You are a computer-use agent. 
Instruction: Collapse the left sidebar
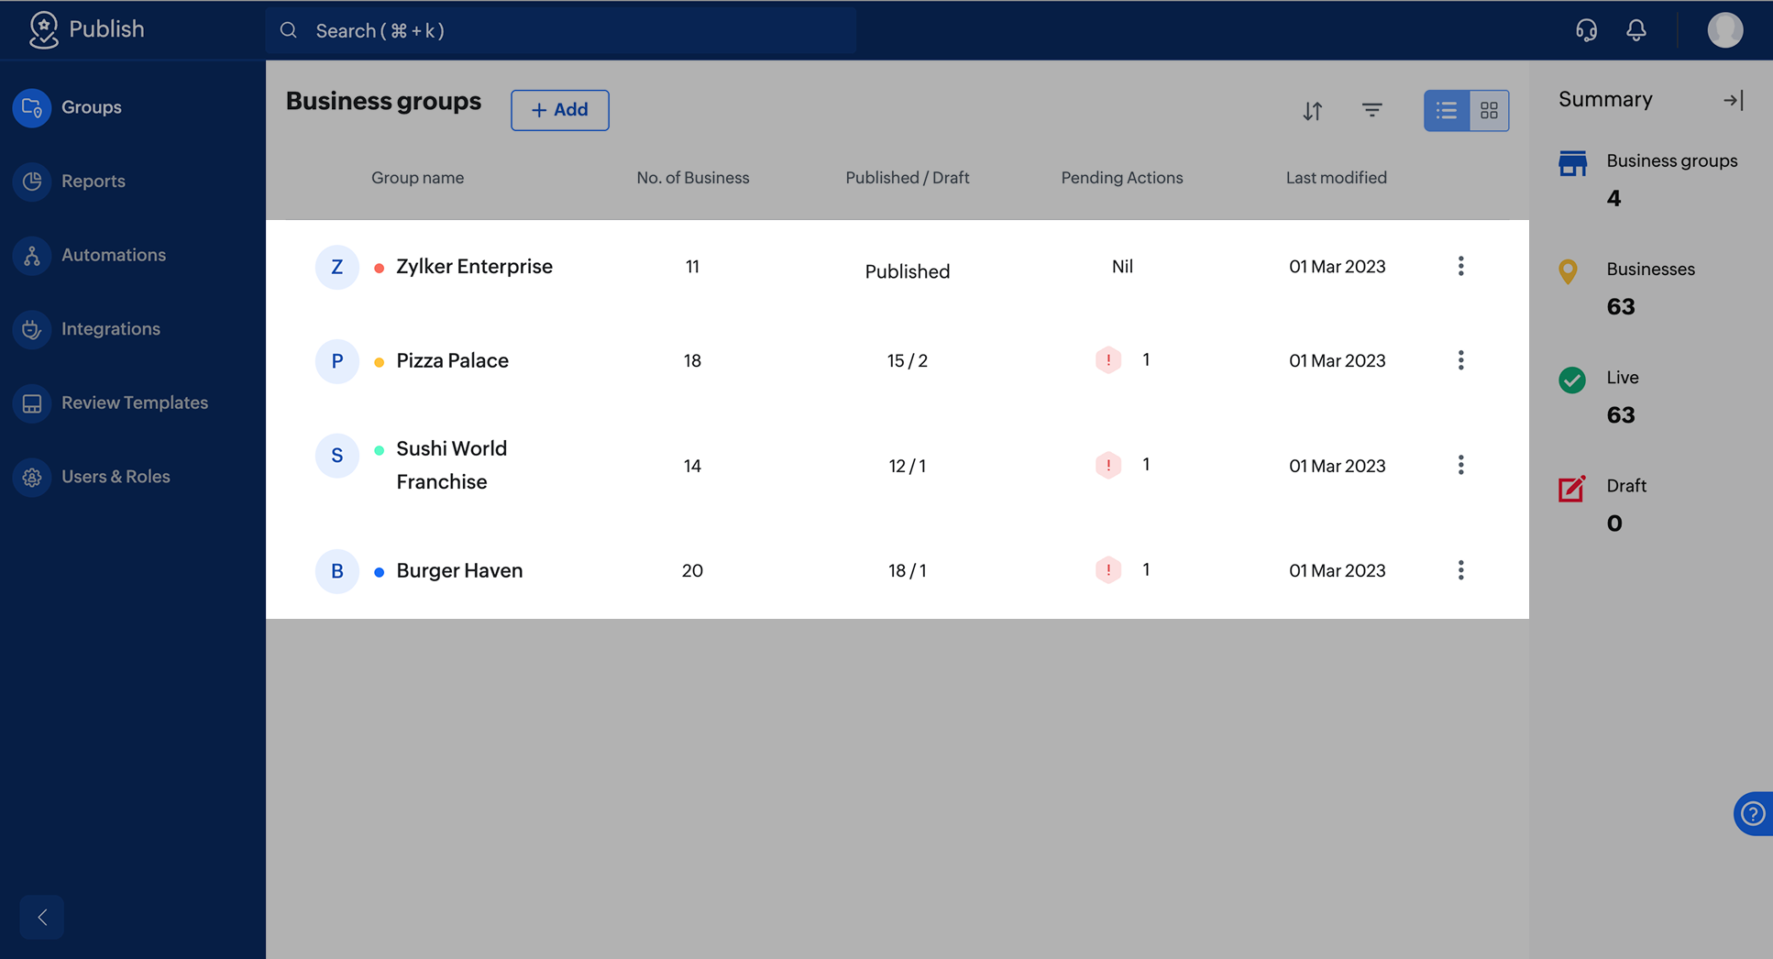42,917
